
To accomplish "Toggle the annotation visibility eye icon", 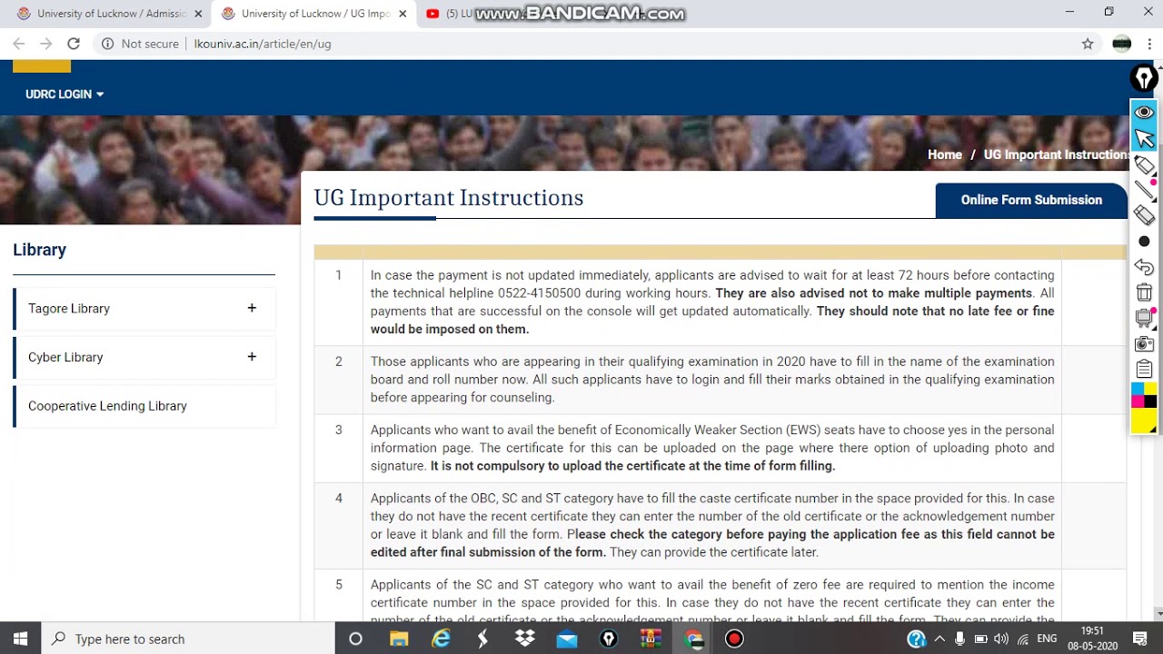I will tap(1144, 112).
